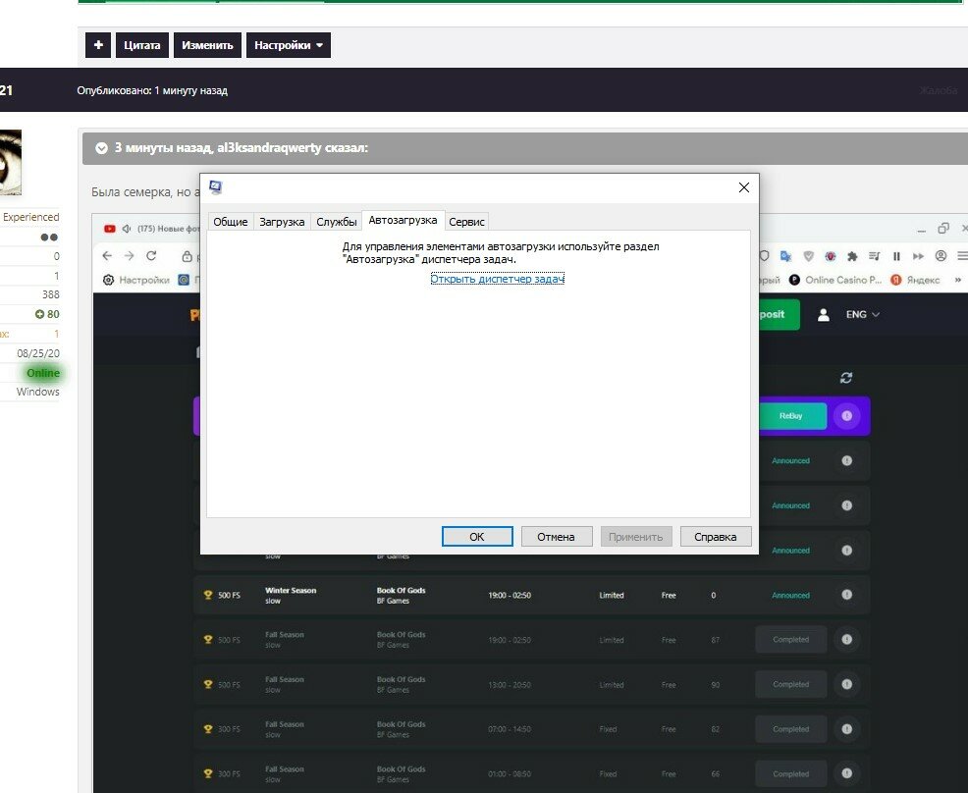968x793 pixels.
Task: Click the Отмена button
Action: (556, 537)
